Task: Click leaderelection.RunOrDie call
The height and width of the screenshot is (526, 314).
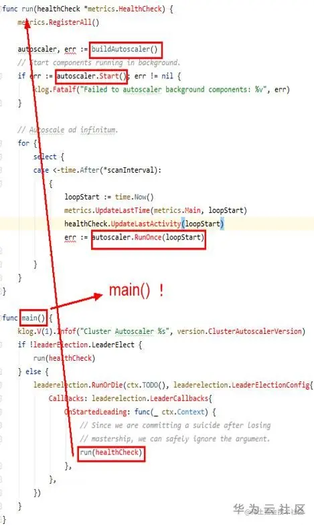Action: click(78, 385)
